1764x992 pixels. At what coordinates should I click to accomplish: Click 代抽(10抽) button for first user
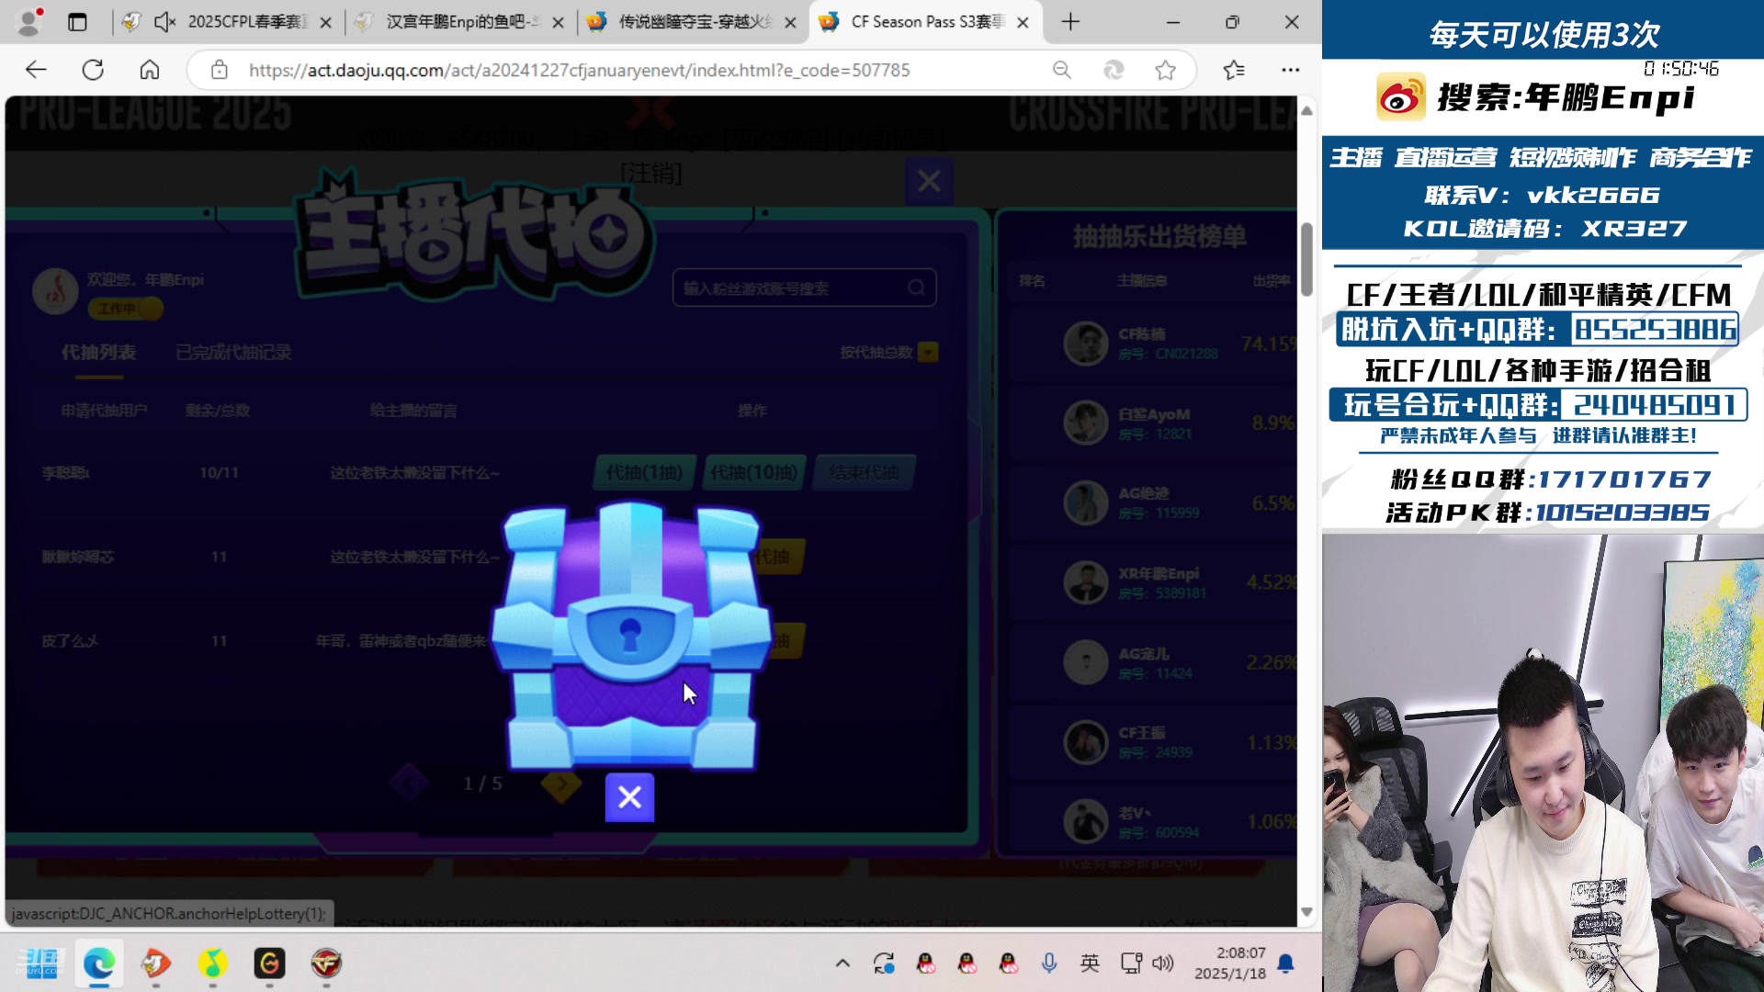(x=753, y=472)
